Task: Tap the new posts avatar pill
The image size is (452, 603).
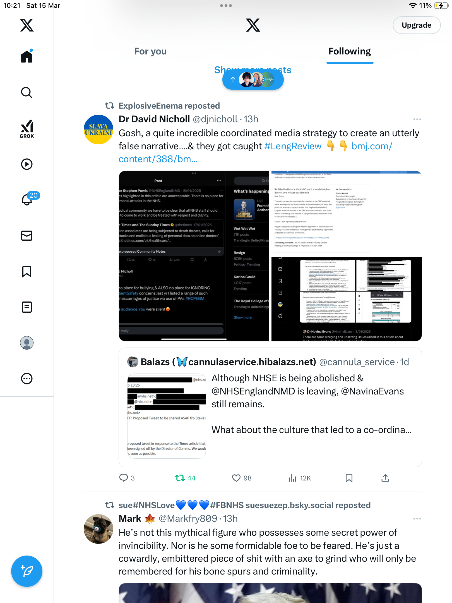Action: [253, 80]
